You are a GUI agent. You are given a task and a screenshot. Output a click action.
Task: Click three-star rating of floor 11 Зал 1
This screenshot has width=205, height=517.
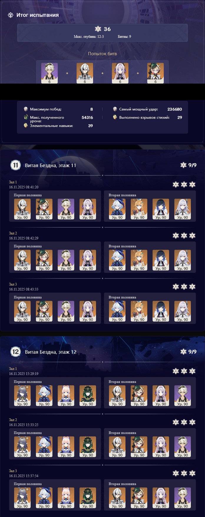(x=184, y=185)
